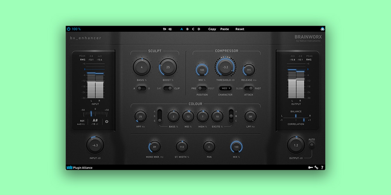
Task: Click the right A/B/C excite selector switch
Action: pos(231,116)
